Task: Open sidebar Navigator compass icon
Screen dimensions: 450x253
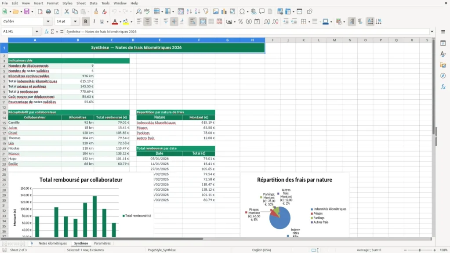Action: 443,76
